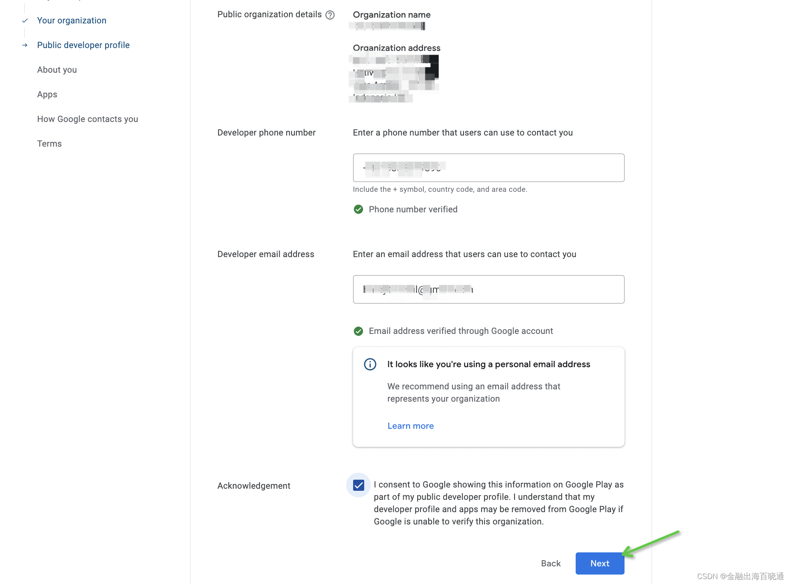Go to the About you step

(57, 70)
